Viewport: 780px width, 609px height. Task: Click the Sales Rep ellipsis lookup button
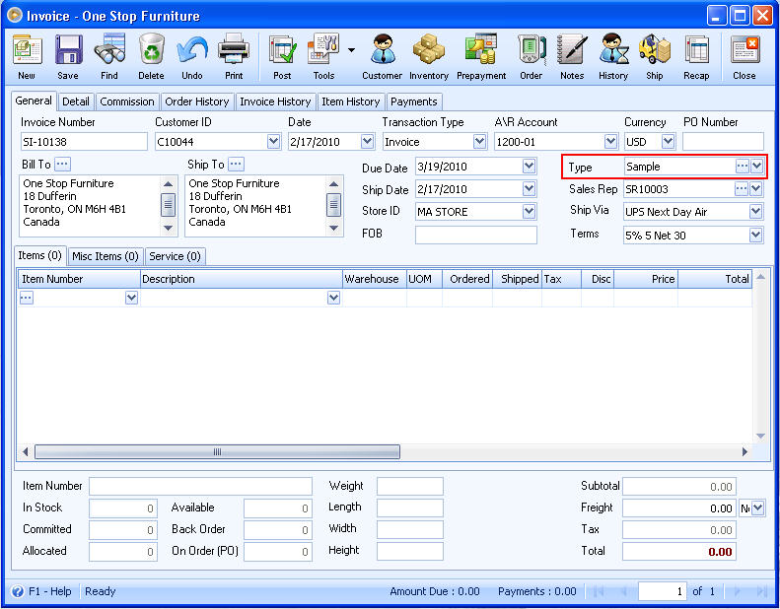tap(742, 188)
